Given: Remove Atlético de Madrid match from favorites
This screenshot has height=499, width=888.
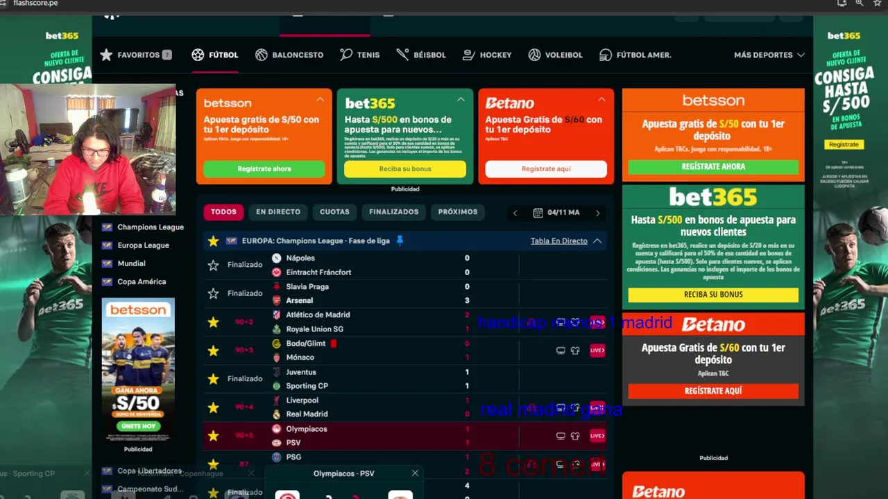Looking at the screenshot, I should tap(213, 322).
